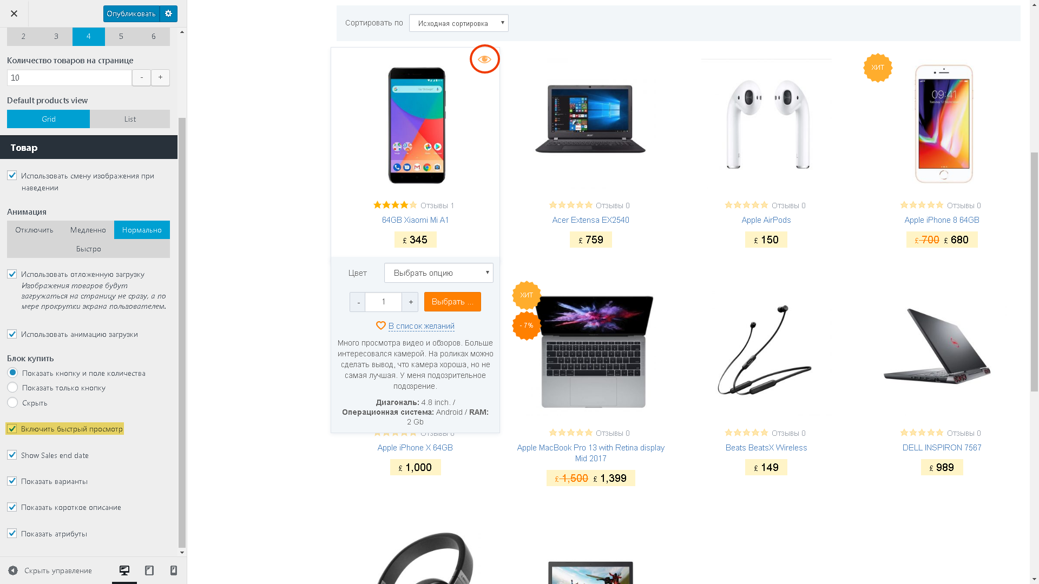This screenshot has height=584, width=1039.
Task: Click the sidebar vertical scrollbar
Action: point(182,333)
